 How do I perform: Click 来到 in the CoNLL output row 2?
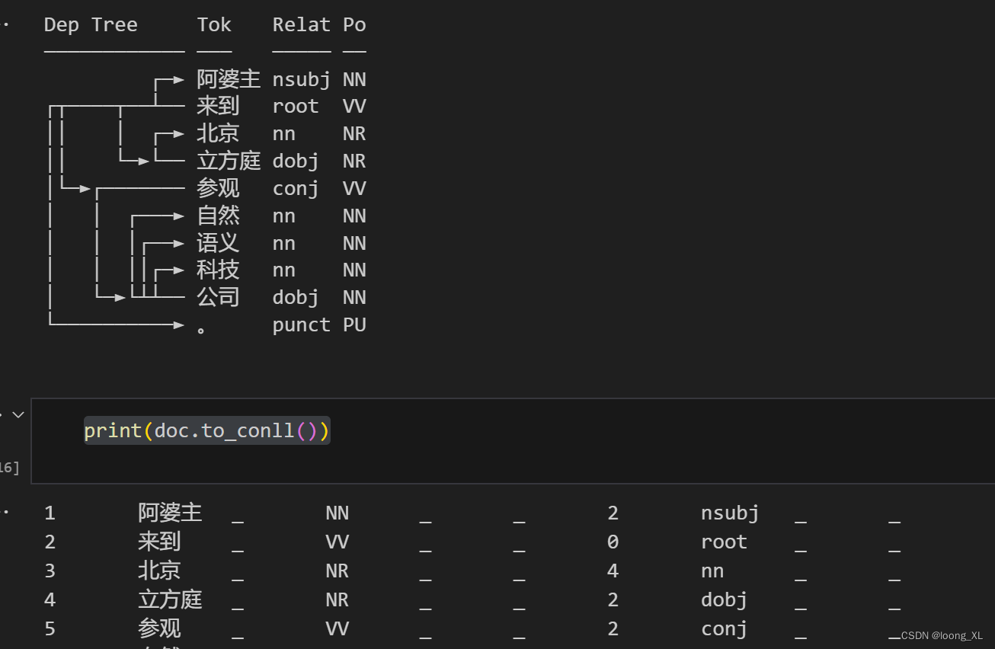(159, 542)
